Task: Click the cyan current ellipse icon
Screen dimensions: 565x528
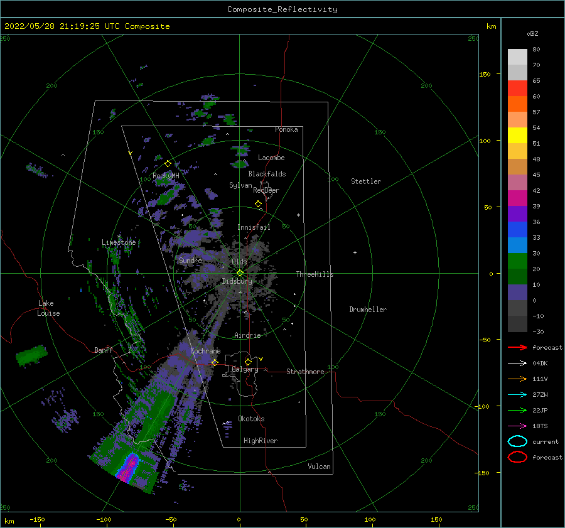Action: pyautogui.click(x=517, y=441)
